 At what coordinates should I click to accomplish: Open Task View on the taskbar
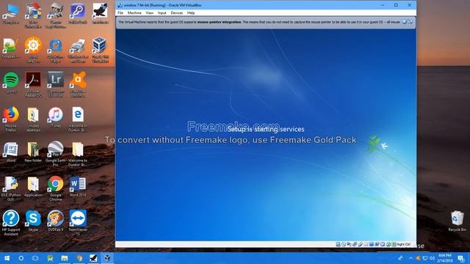coord(35,258)
